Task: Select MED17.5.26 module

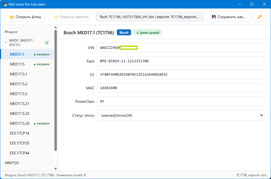Action: click(x=27, y=123)
